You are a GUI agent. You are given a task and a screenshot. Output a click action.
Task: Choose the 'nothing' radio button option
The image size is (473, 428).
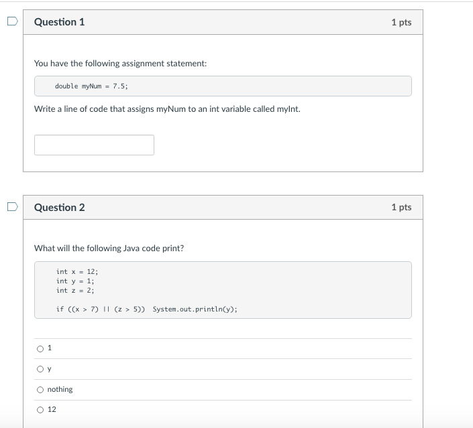point(40,390)
